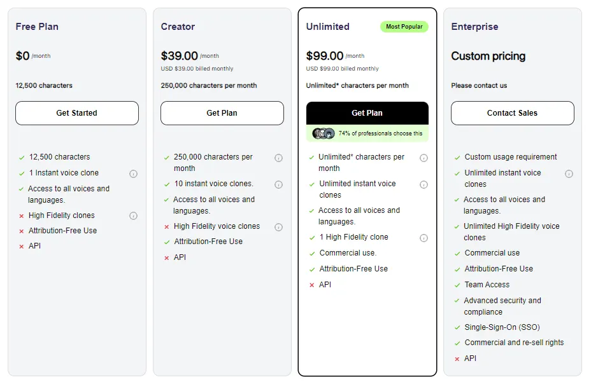The height and width of the screenshot is (382, 591).
Task: Click info icon next to 1 High Fidelity clone
Action: 424,238
